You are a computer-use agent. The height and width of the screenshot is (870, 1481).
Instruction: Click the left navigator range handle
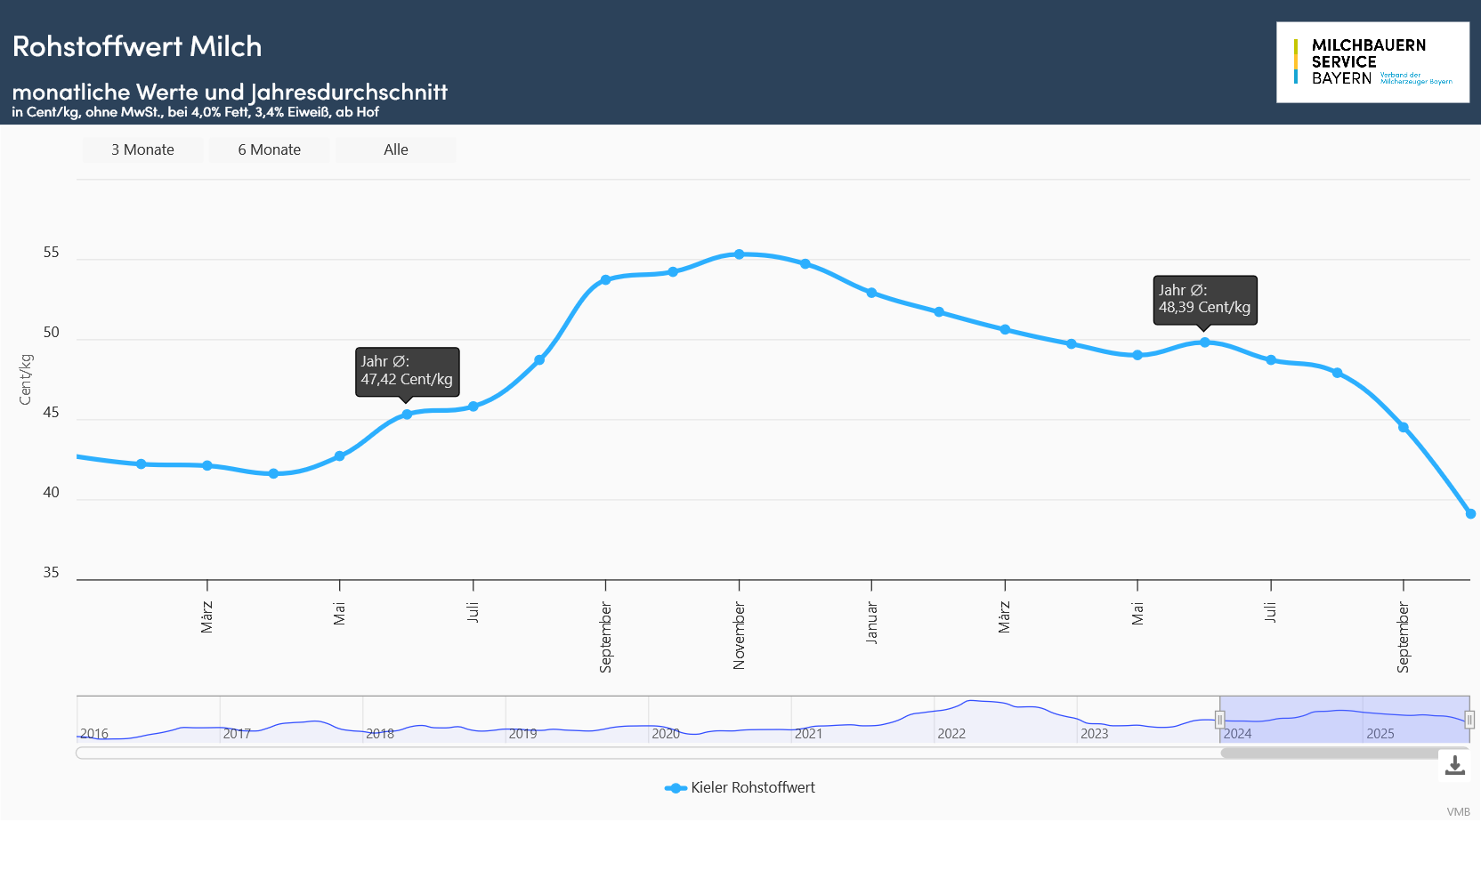click(x=1220, y=720)
